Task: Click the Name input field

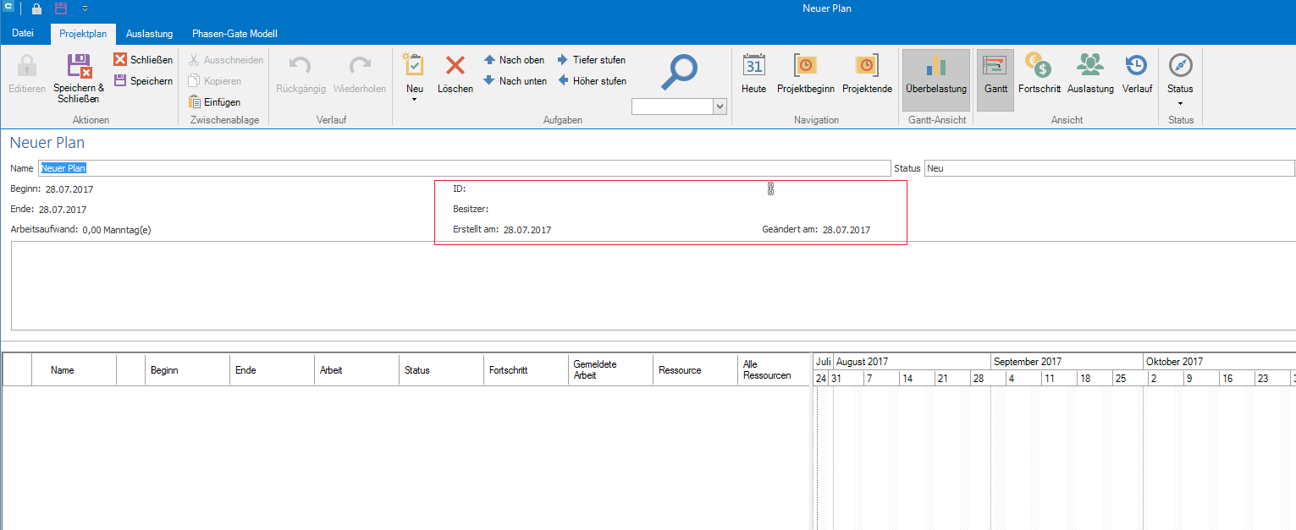Action: 464,168
